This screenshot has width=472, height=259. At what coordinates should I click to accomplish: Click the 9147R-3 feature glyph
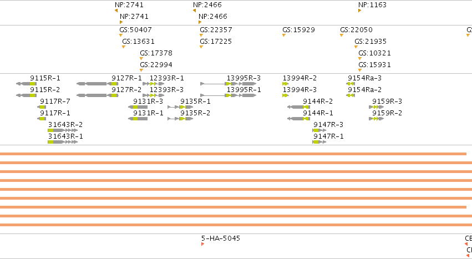(x=319, y=130)
